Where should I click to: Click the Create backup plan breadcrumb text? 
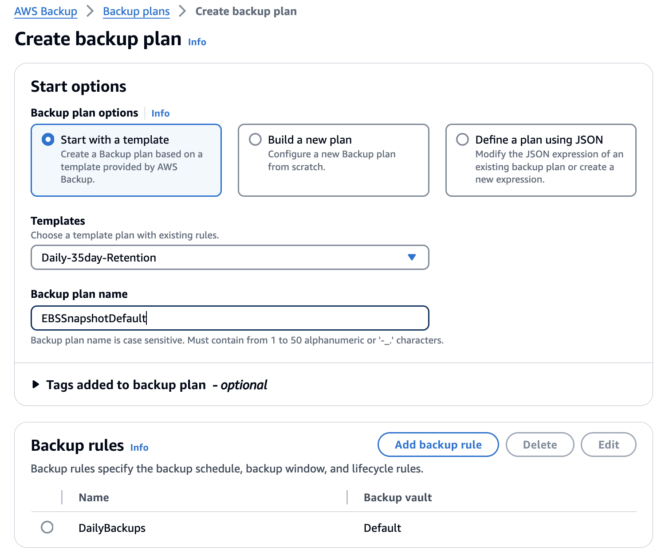[246, 11]
